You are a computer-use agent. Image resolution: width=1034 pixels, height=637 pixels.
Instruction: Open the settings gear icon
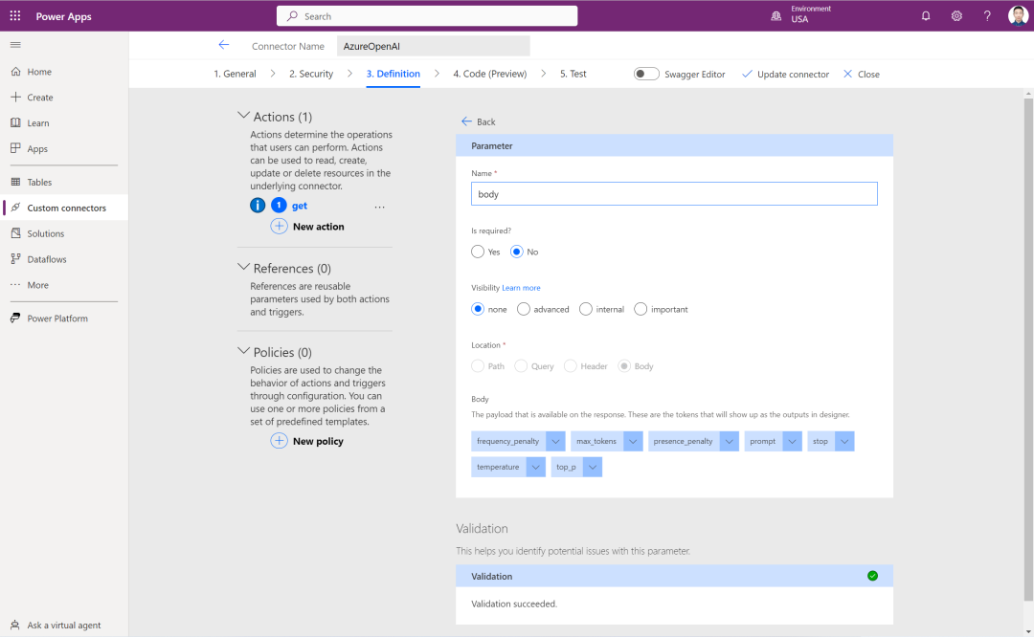[x=956, y=16]
